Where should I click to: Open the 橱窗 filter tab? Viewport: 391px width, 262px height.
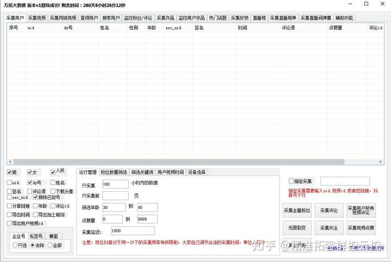click(54, 236)
